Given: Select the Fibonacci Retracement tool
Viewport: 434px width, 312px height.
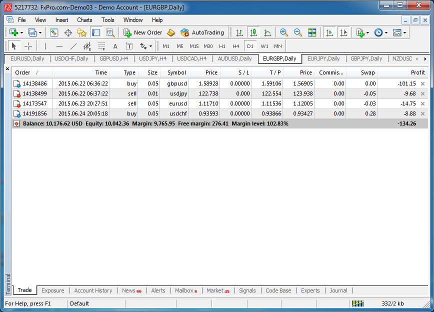Looking at the screenshot, I should (x=101, y=46).
